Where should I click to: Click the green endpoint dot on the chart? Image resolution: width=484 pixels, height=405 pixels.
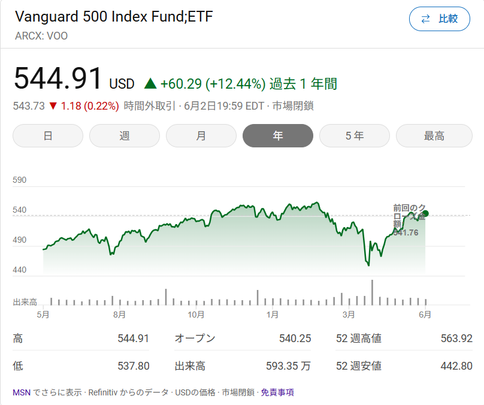[425, 213]
